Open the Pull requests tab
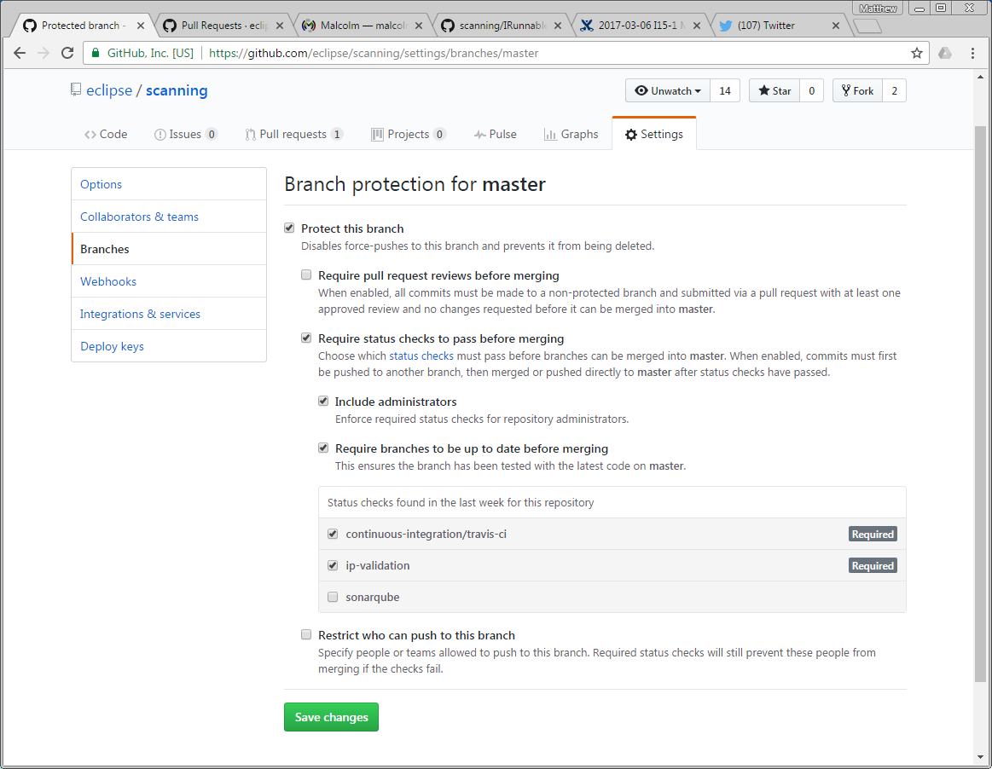 tap(293, 135)
